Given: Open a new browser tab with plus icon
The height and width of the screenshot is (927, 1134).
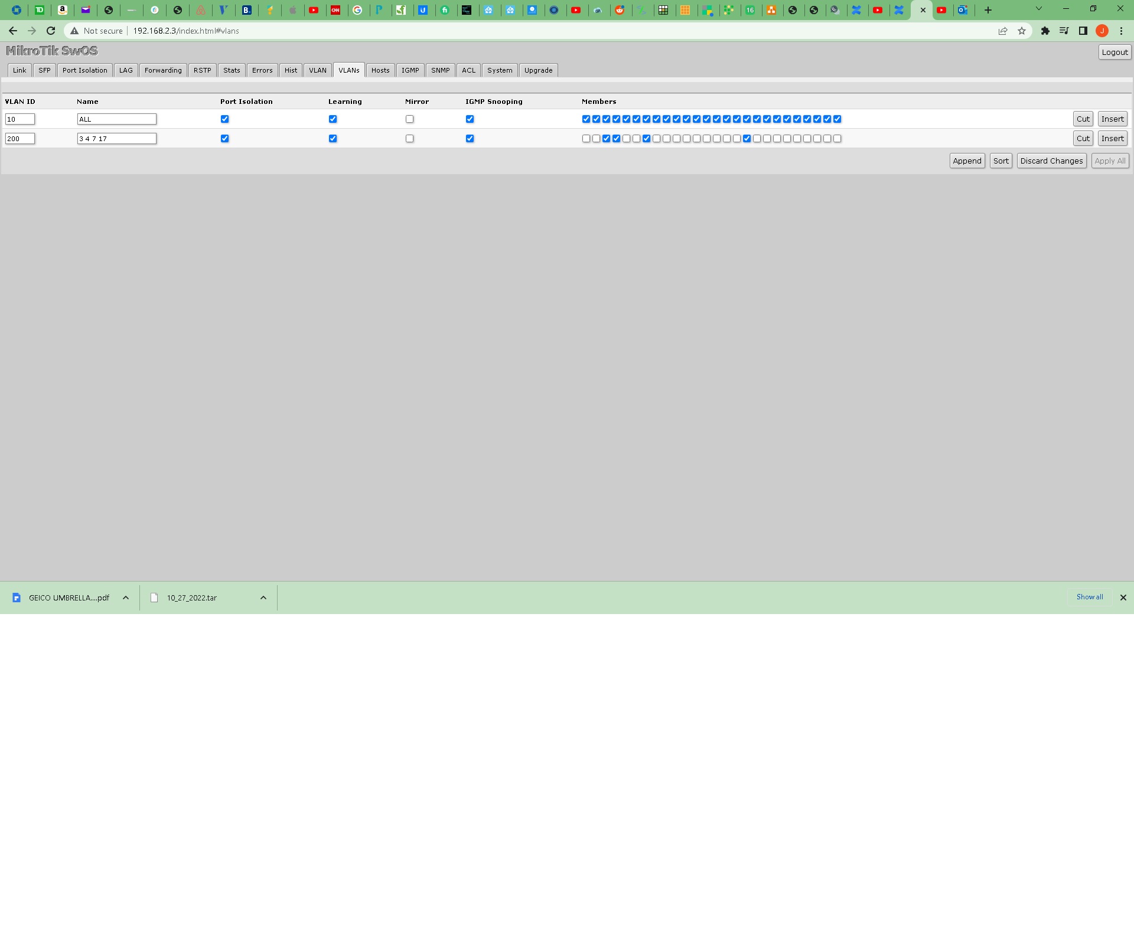Looking at the screenshot, I should coord(988,10).
